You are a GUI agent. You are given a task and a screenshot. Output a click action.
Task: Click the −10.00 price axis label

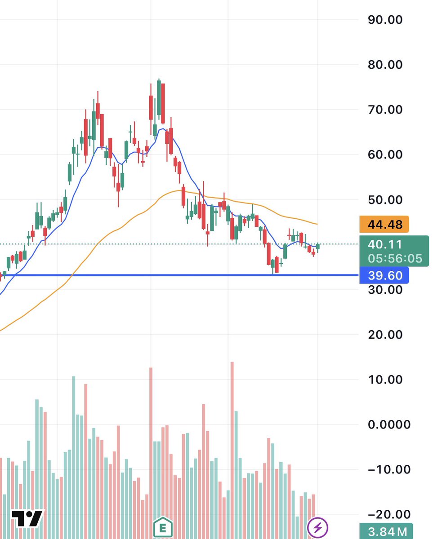coord(389,469)
